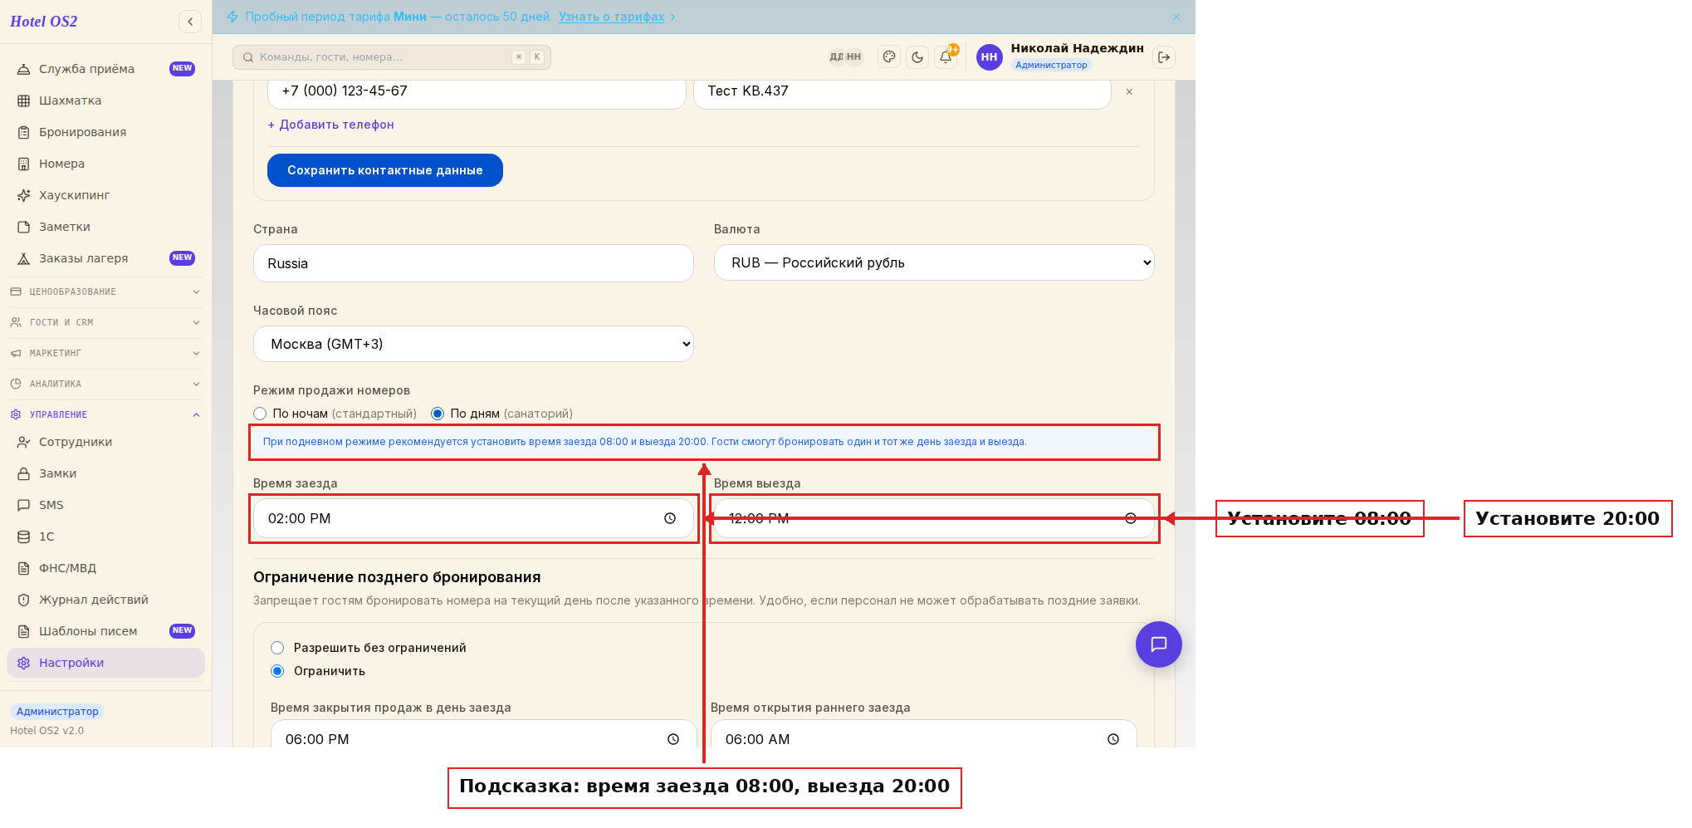Go to Бронирования
Screen dimensions: 1692x828
[x=105, y=132]
